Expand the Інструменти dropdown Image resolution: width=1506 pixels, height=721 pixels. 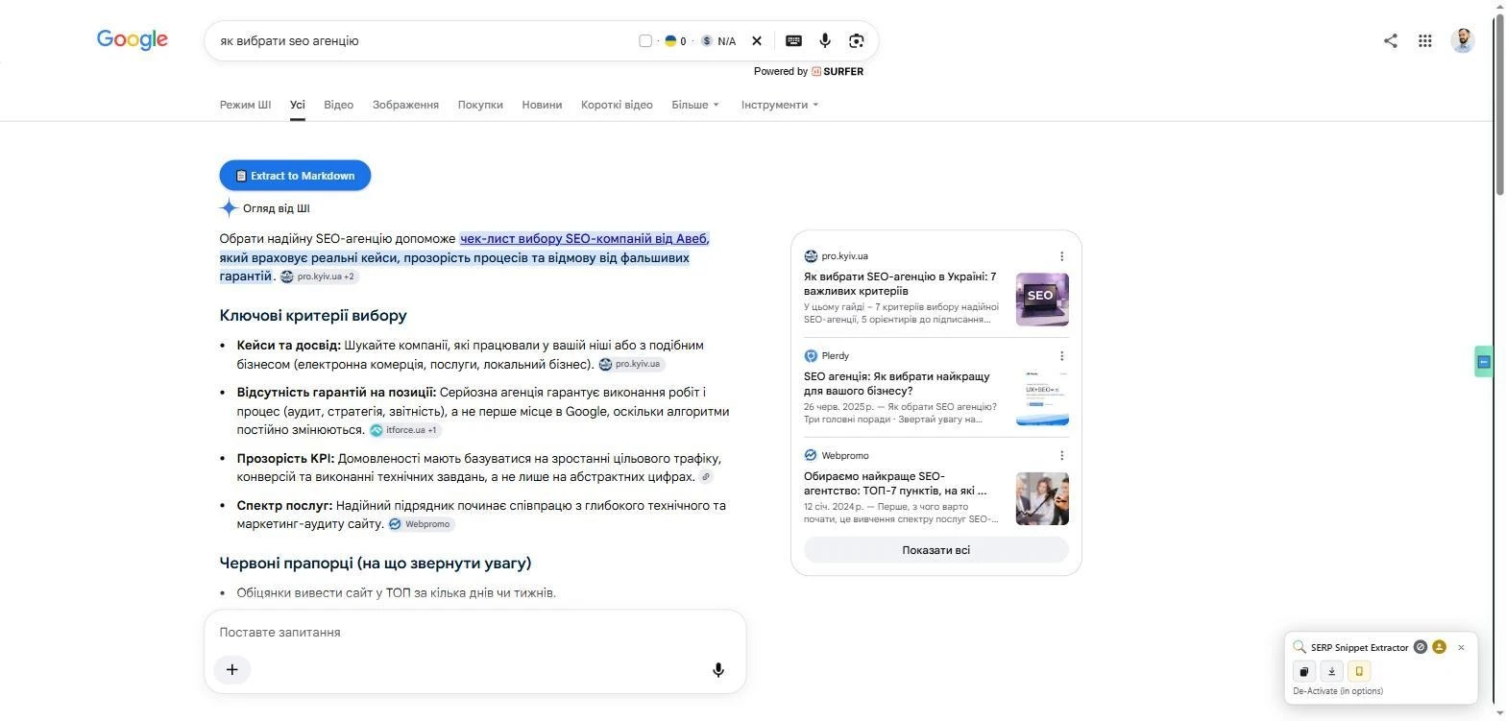coord(780,105)
